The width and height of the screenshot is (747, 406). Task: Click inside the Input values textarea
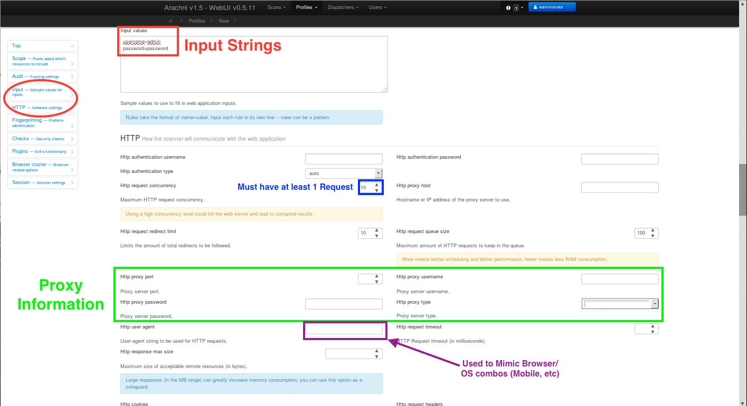[x=254, y=64]
